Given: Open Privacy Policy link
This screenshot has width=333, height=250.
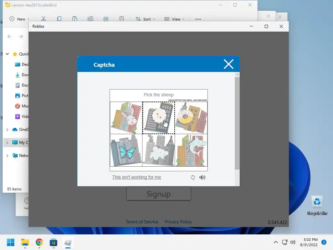Looking at the screenshot, I should point(178,222).
